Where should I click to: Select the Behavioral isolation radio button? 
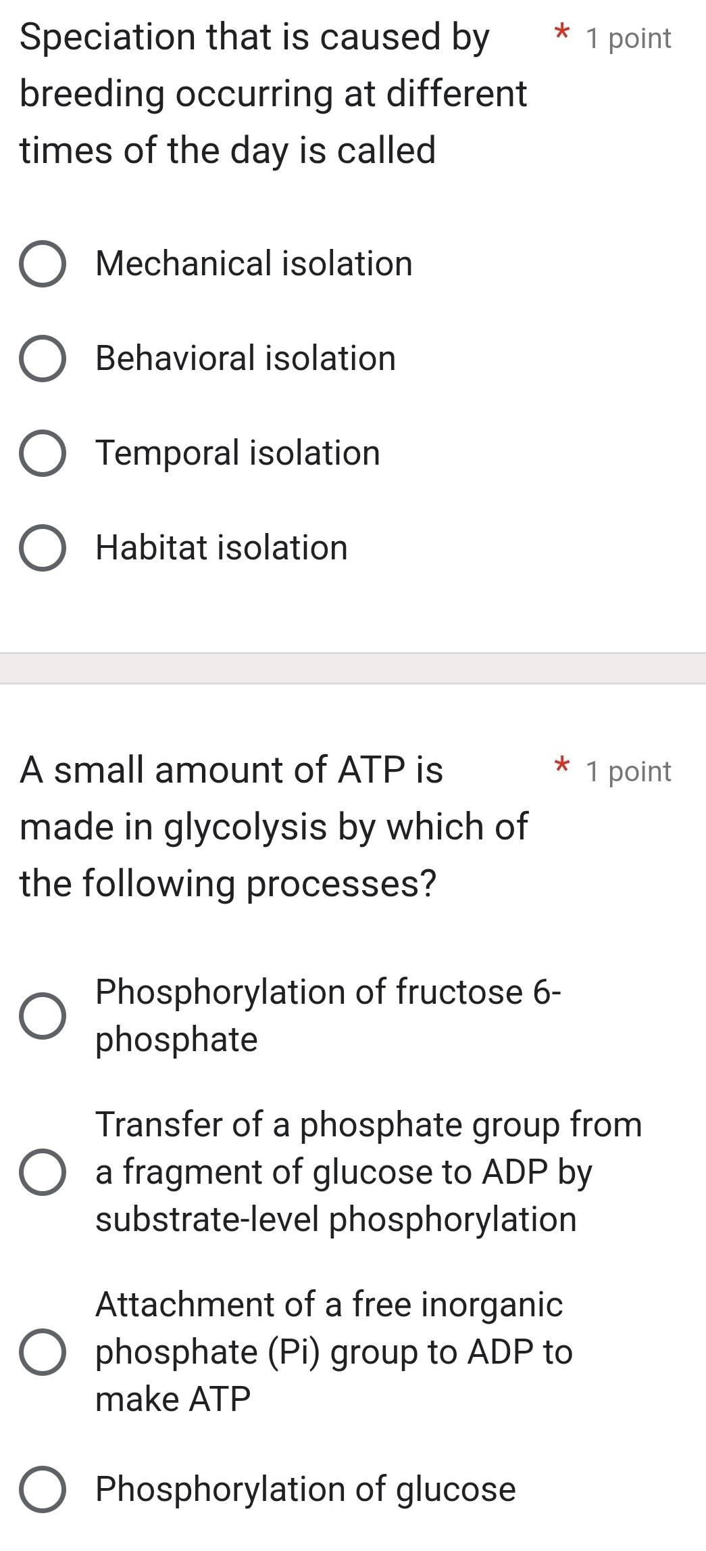tap(43, 358)
